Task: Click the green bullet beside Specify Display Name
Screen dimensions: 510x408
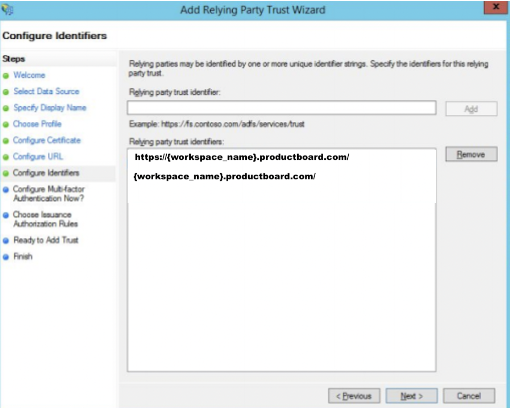Action: pos(6,108)
